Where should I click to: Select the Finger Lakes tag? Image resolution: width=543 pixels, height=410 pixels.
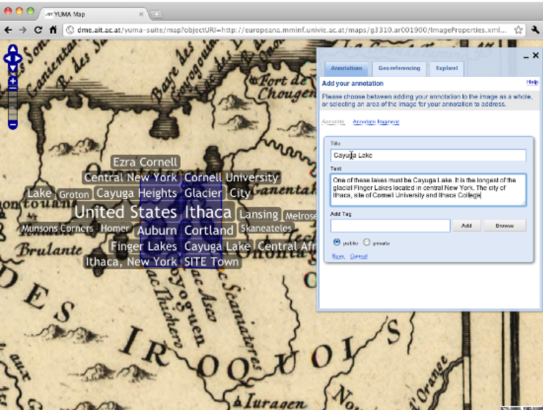[x=144, y=247]
